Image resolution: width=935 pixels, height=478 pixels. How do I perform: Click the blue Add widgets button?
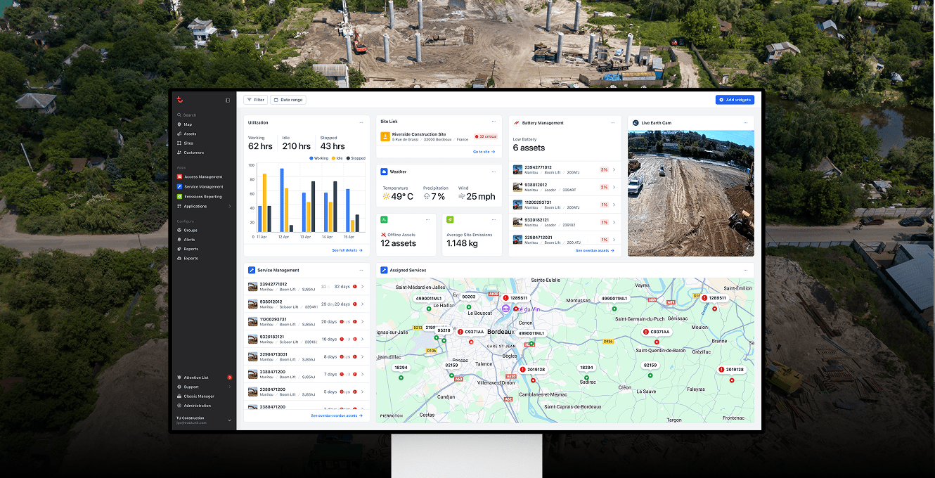(735, 99)
